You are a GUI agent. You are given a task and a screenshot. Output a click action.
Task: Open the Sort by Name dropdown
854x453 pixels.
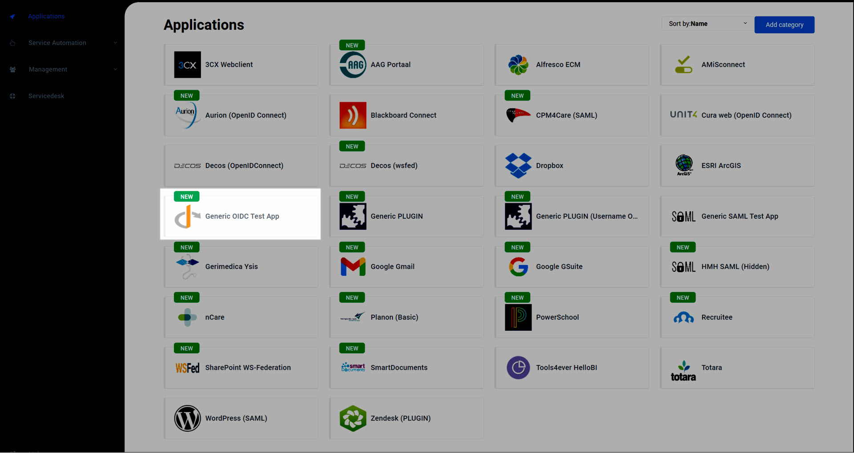click(x=707, y=24)
